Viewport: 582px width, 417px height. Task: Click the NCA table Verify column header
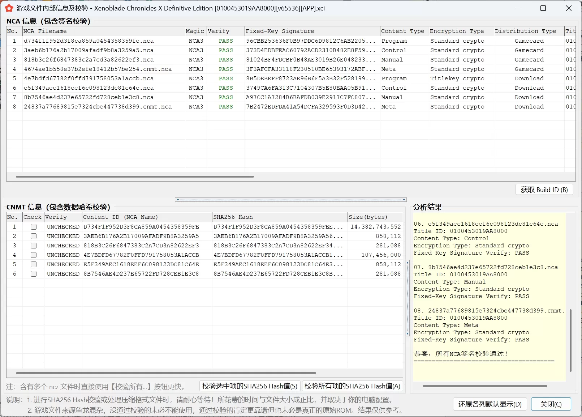pos(226,31)
